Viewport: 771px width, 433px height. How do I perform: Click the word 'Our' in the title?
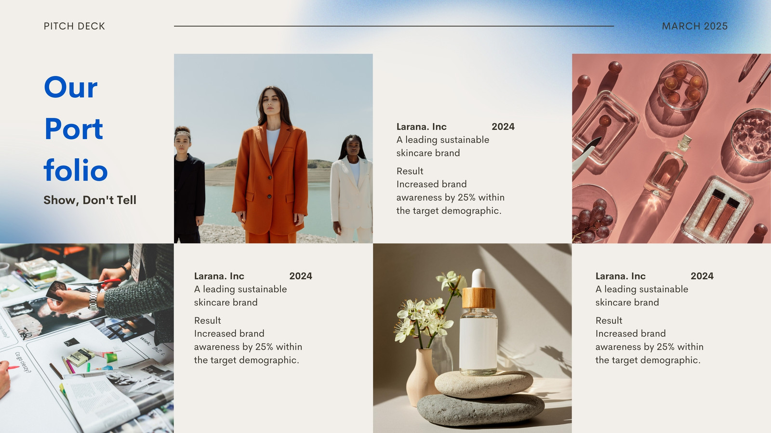[71, 88]
